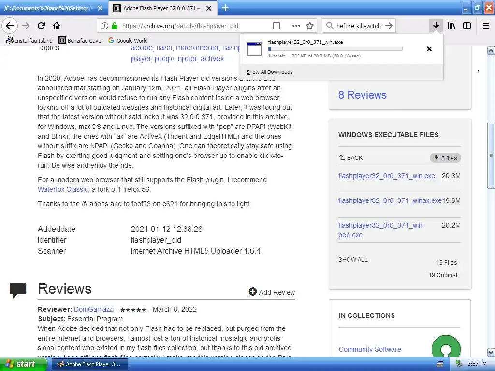Click the Forward navigation arrow

tap(26, 26)
